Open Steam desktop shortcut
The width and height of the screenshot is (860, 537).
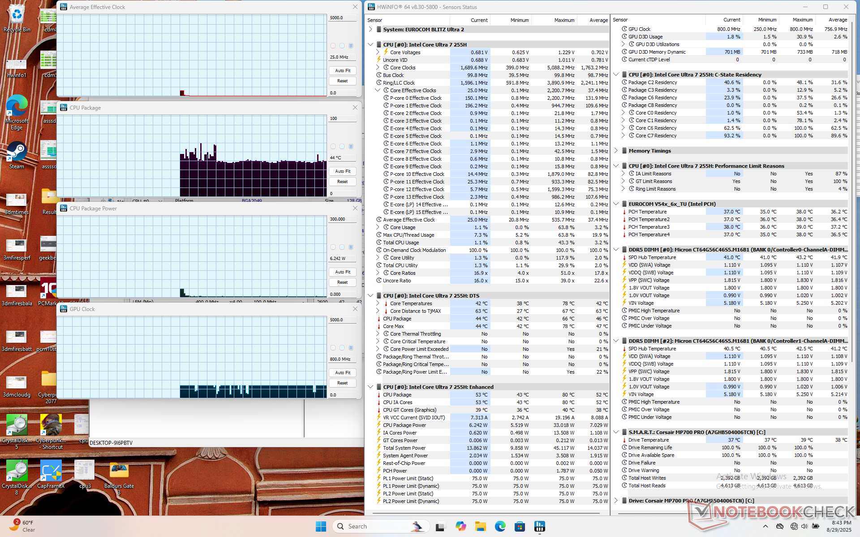(x=17, y=155)
